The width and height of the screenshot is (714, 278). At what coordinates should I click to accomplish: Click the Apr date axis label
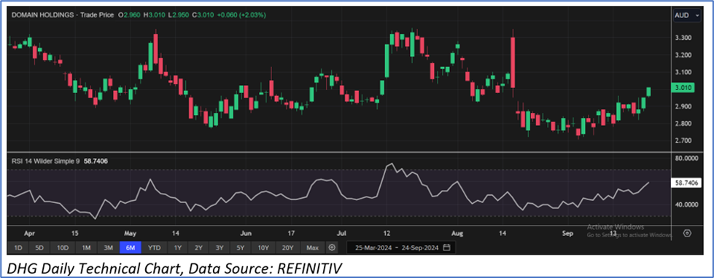pyautogui.click(x=29, y=234)
